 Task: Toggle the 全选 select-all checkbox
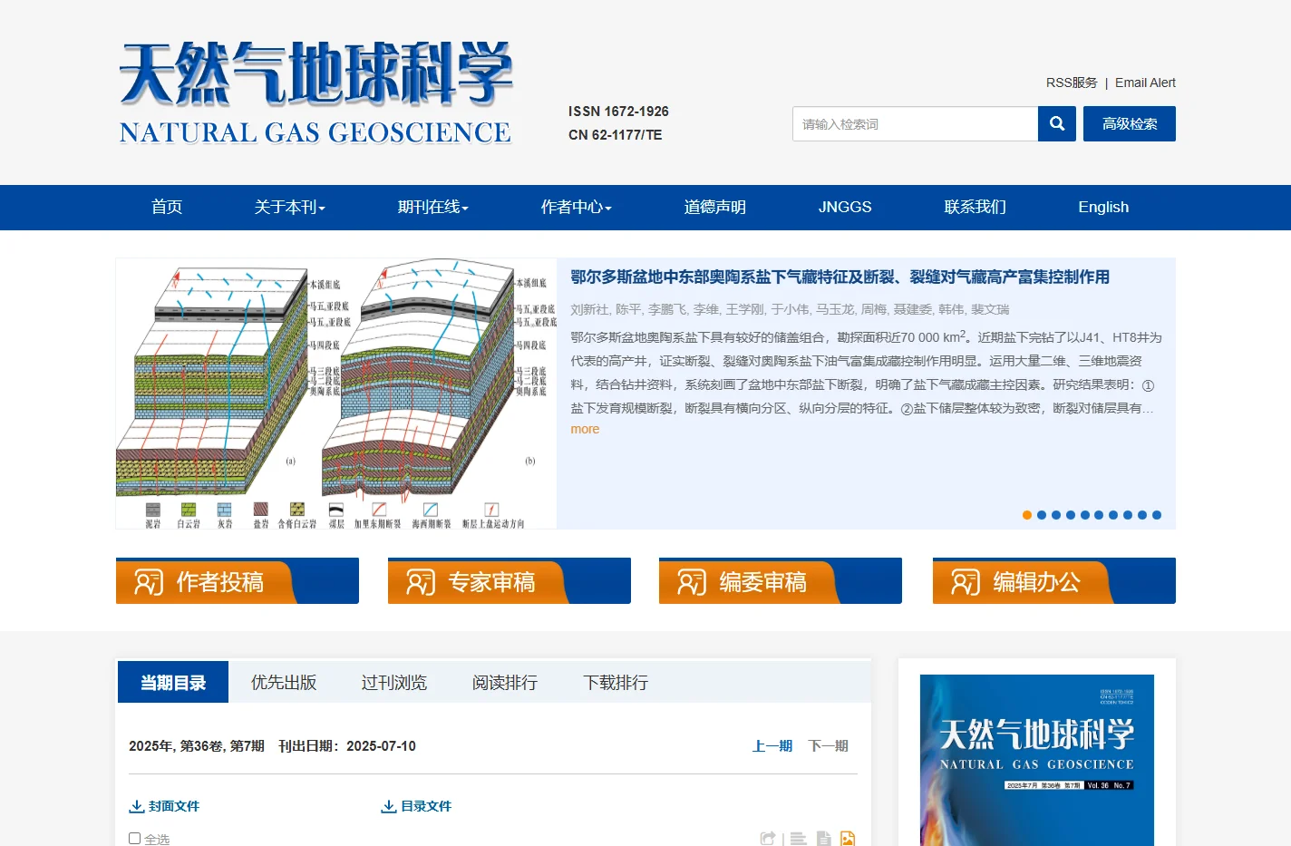[x=134, y=839]
